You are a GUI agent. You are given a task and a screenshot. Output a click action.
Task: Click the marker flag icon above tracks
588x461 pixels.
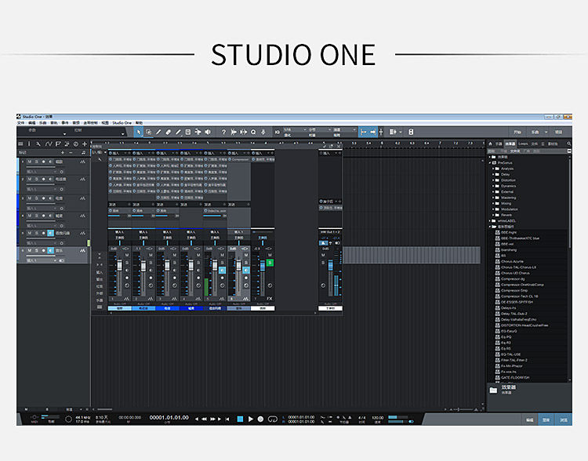[x=58, y=144]
